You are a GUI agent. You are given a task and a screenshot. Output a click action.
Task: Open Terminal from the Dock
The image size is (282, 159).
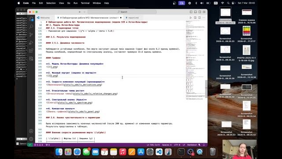click(181, 152)
